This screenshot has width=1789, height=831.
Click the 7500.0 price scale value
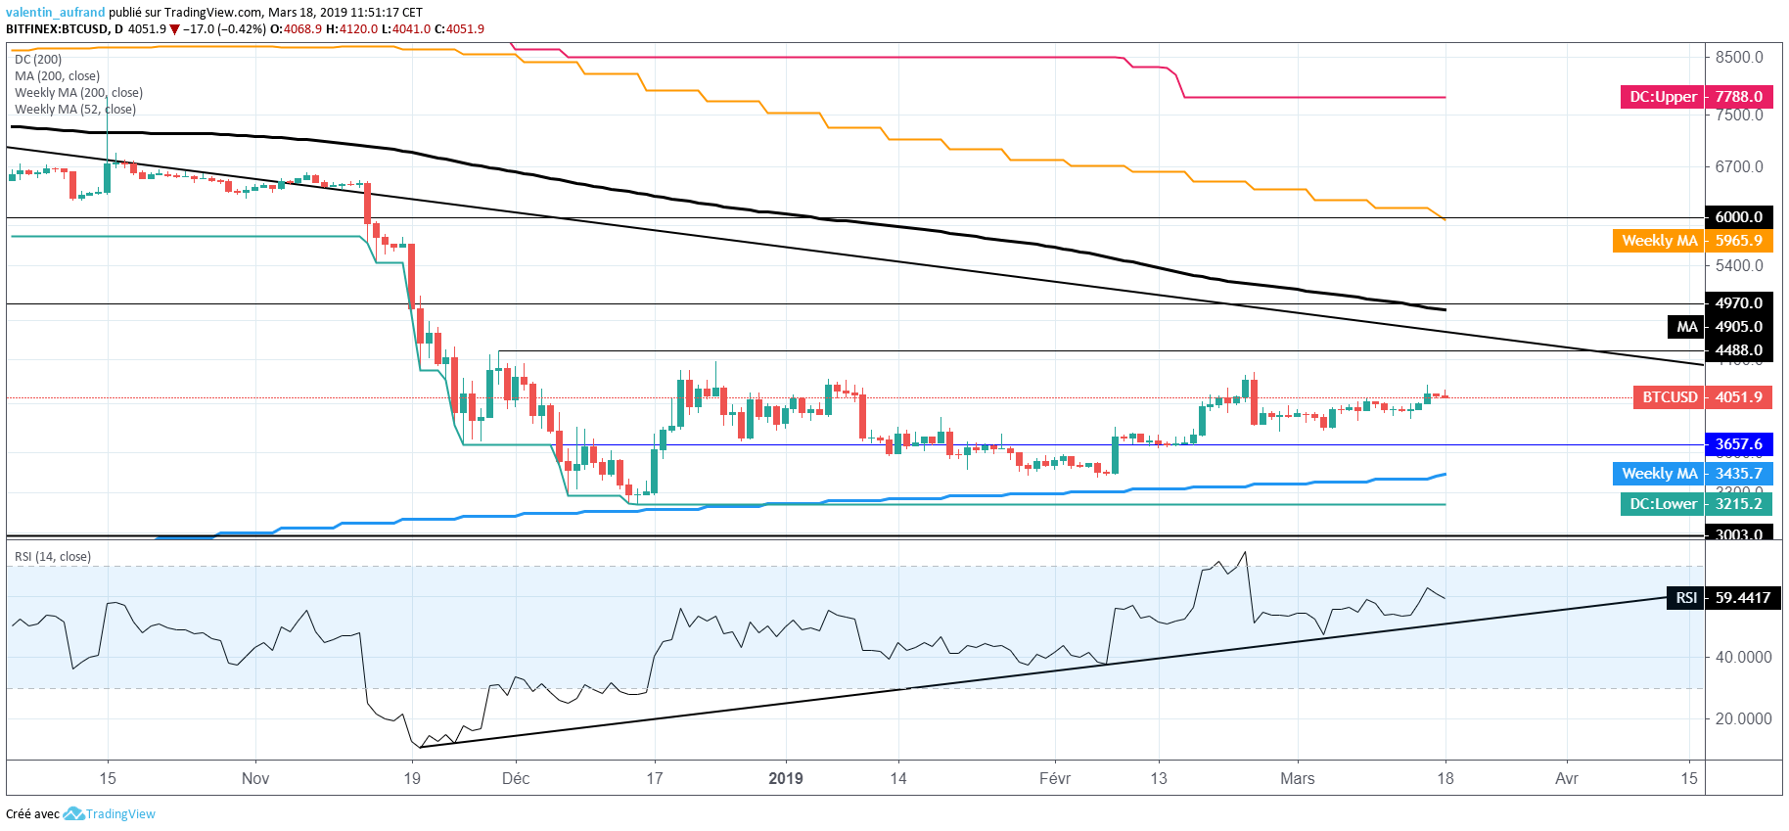point(1739,115)
